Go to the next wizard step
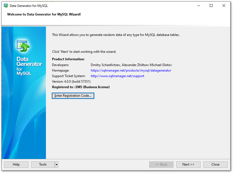This screenshot has width=233, height=173. click(x=188, y=164)
